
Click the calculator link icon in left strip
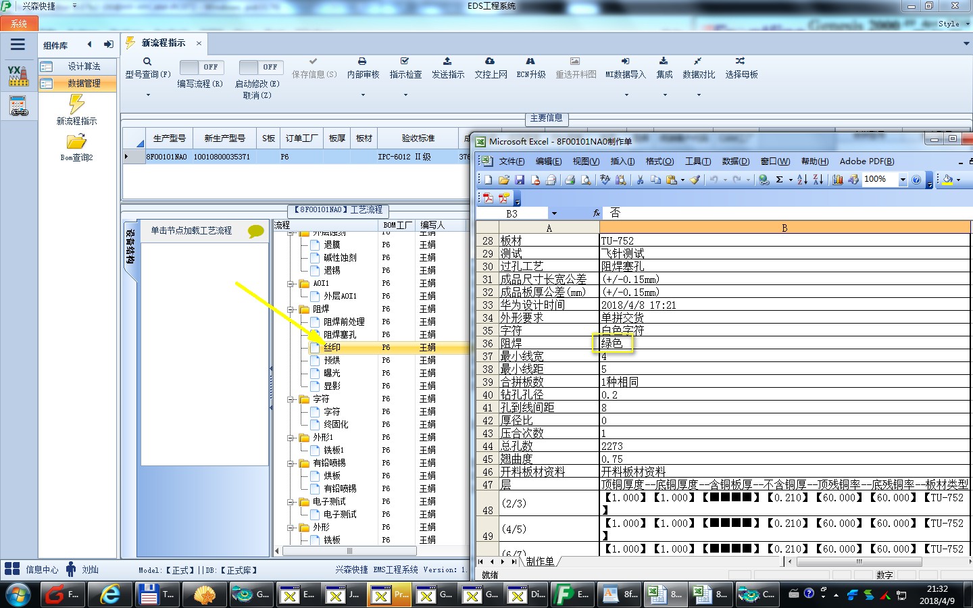(18, 106)
